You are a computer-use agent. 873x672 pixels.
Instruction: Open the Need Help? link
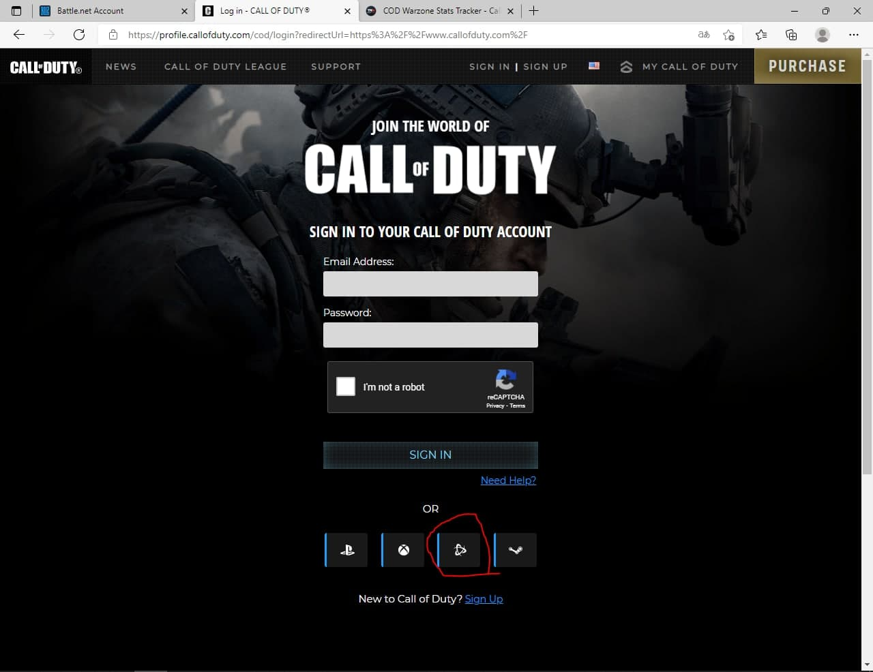[x=508, y=480]
